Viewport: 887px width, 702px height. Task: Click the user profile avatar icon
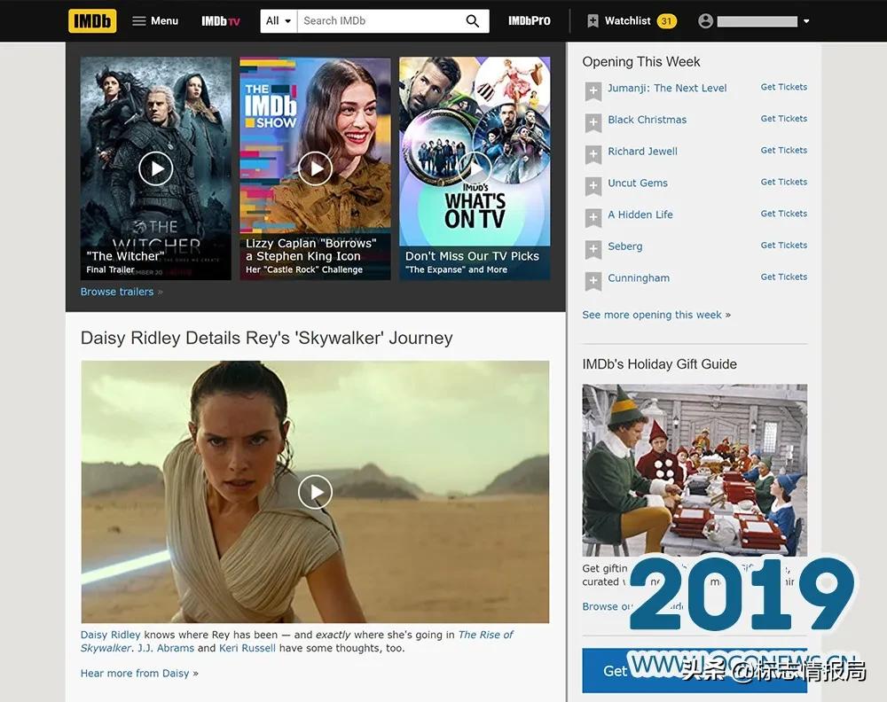tap(705, 21)
